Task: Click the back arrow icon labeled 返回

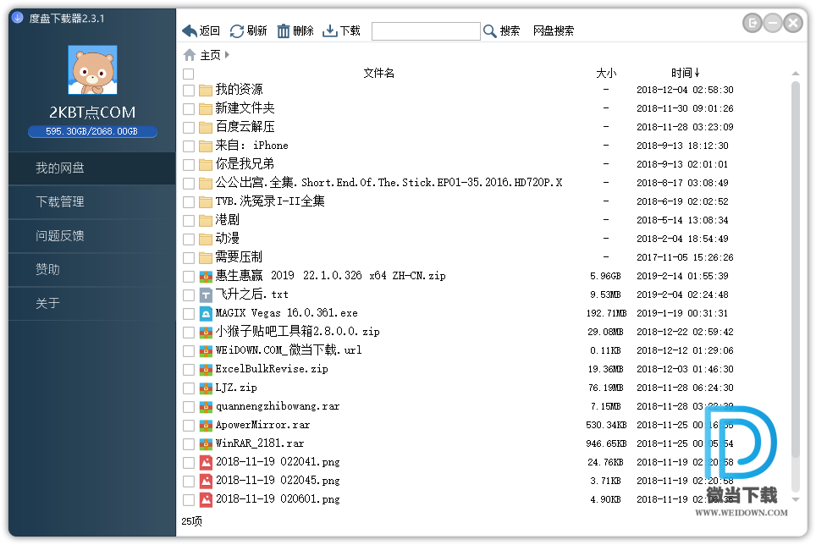Action: 190,31
